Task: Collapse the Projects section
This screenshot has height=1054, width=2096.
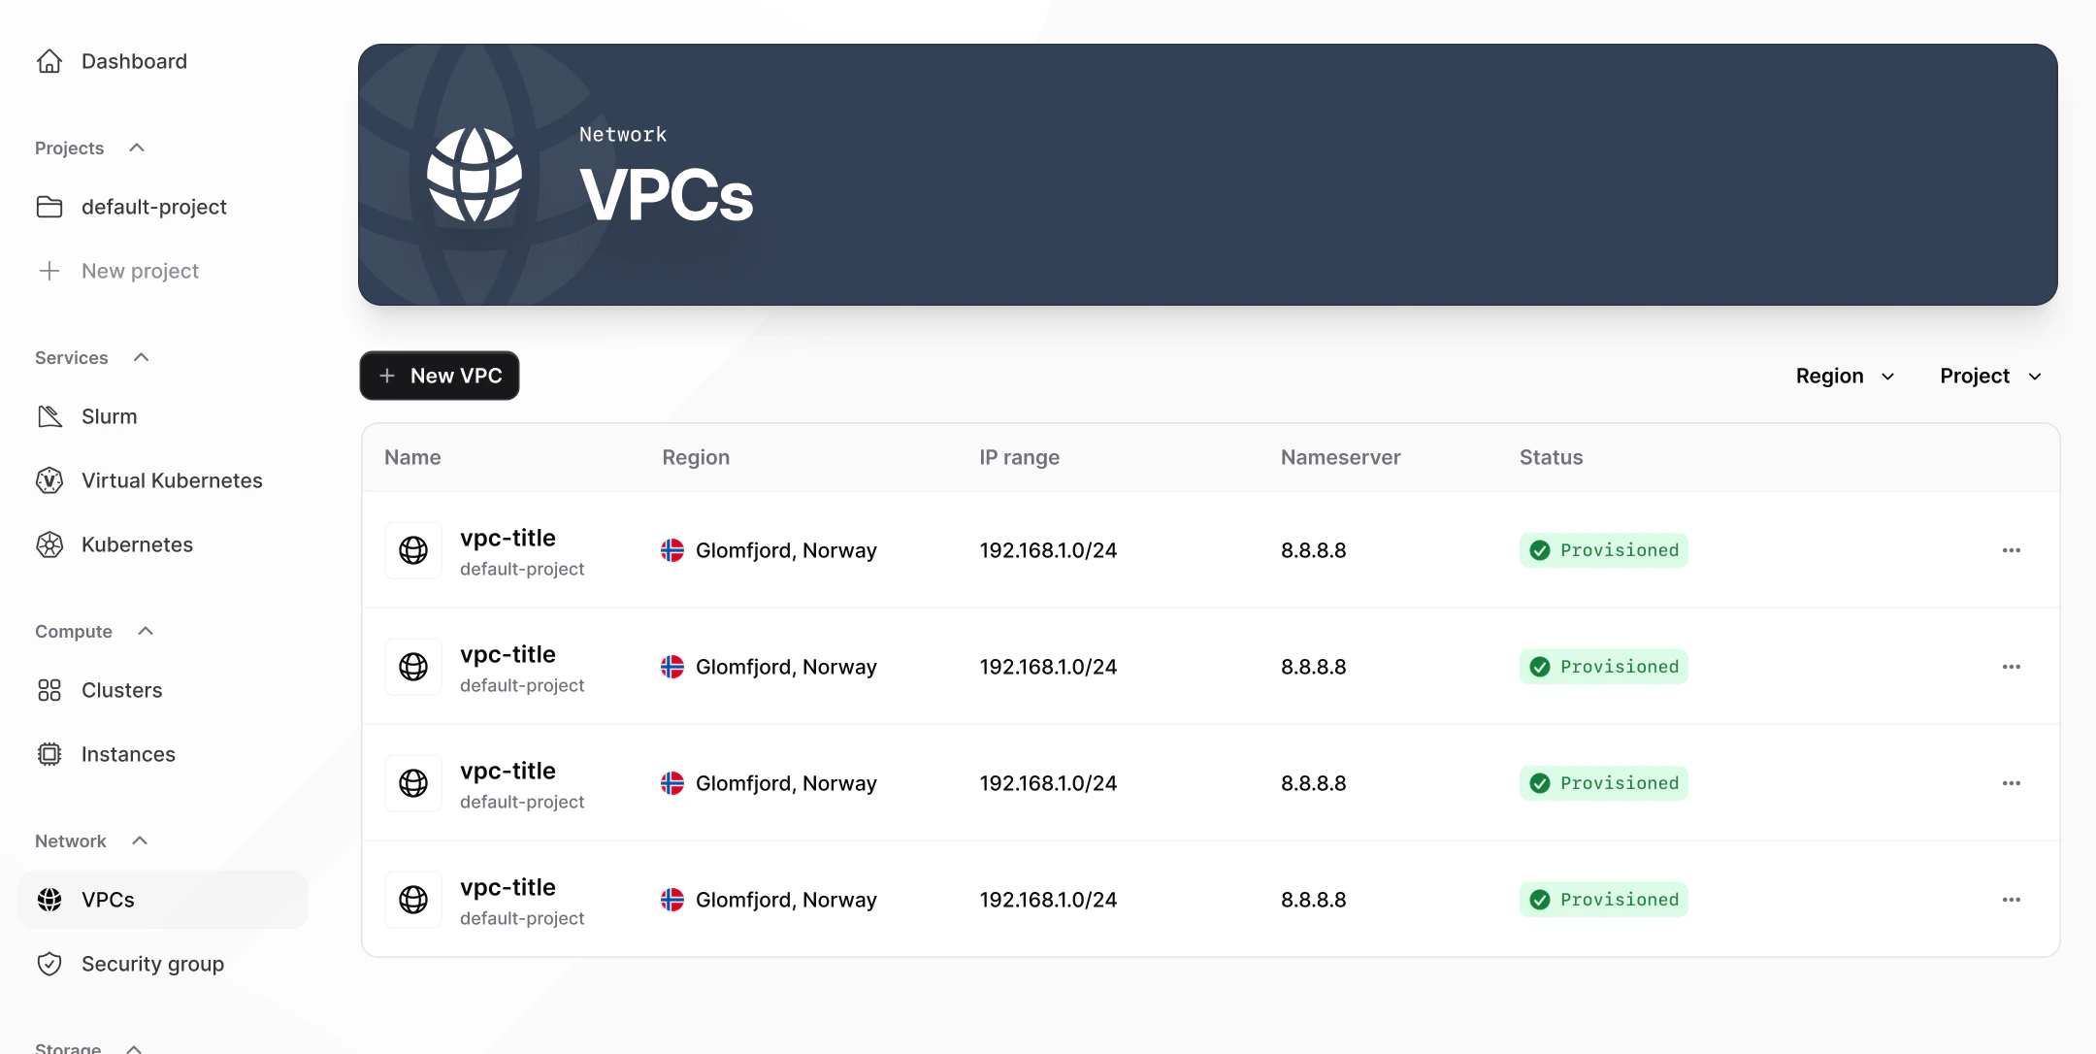Action: (136, 148)
